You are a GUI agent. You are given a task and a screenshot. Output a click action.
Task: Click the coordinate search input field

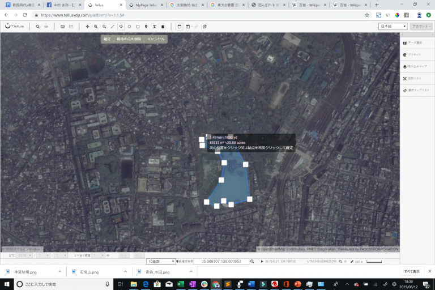tap(221, 262)
